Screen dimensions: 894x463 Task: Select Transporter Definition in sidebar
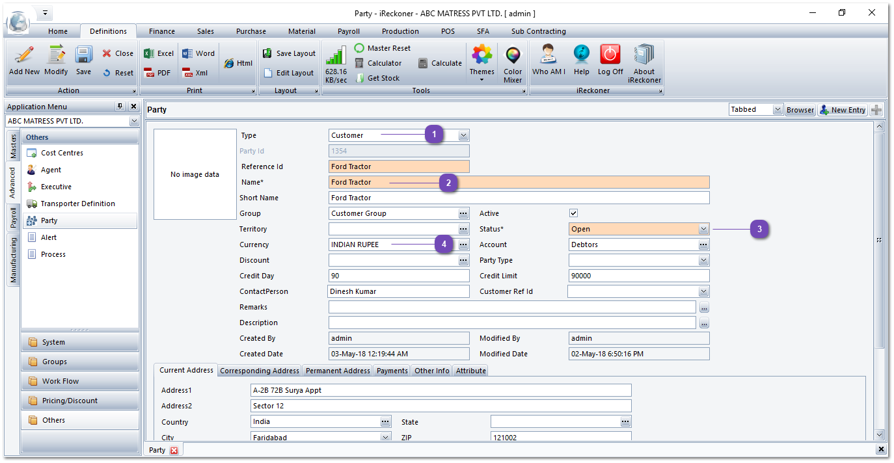(x=77, y=204)
